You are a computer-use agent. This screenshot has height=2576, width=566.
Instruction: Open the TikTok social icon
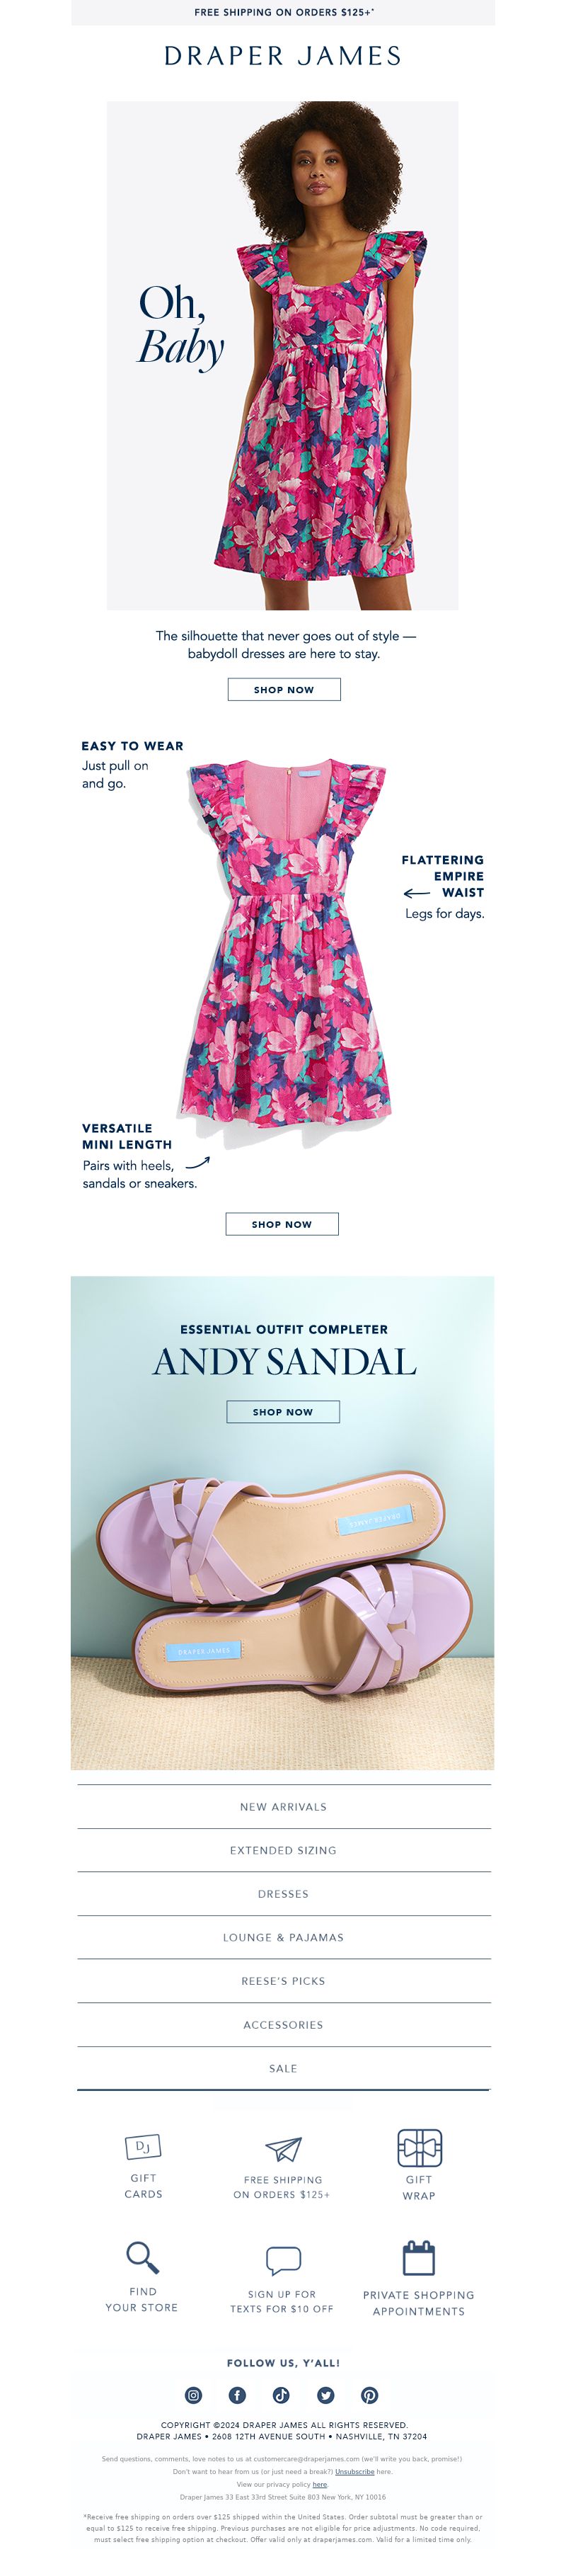coord(281,2395)
